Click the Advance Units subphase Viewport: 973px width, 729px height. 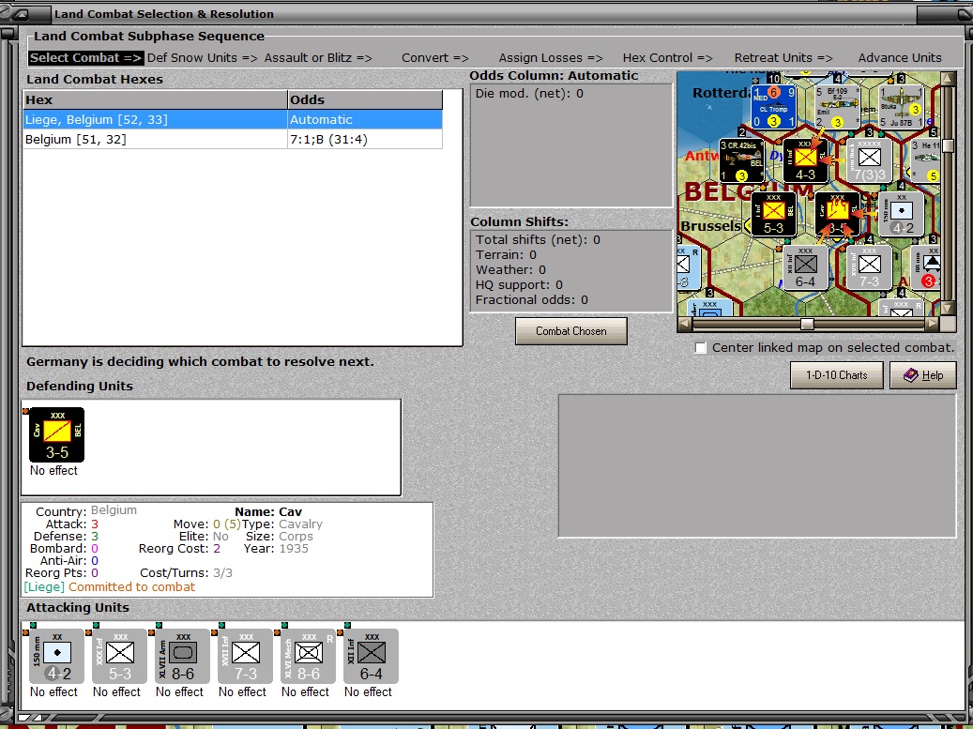tap(900, 57)
